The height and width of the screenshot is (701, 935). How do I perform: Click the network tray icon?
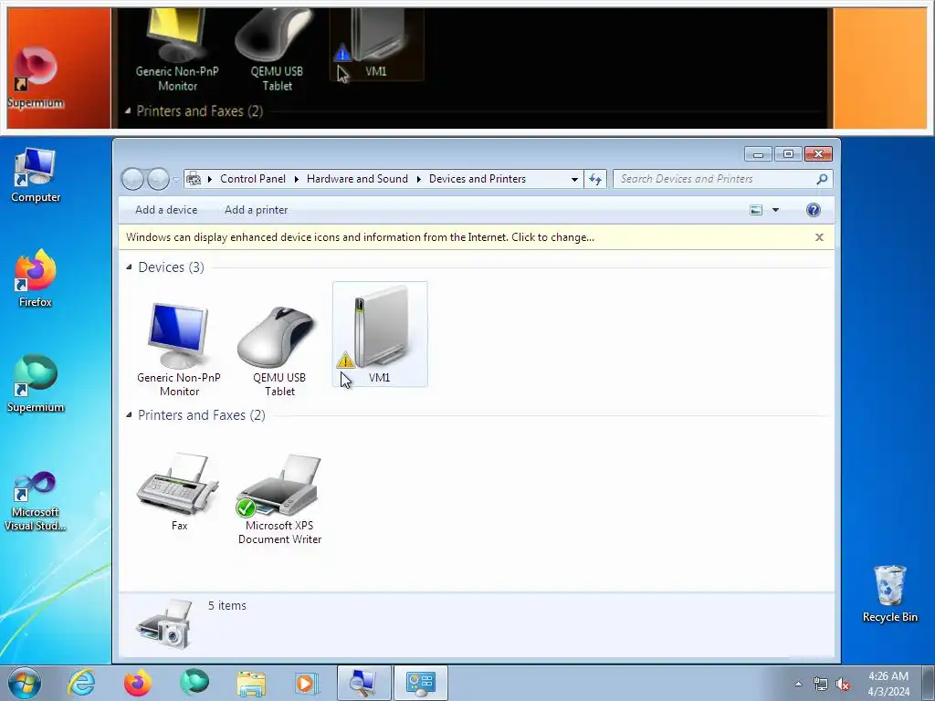point(821,684)
